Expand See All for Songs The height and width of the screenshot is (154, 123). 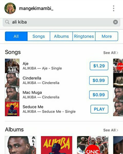coord(111,53)
